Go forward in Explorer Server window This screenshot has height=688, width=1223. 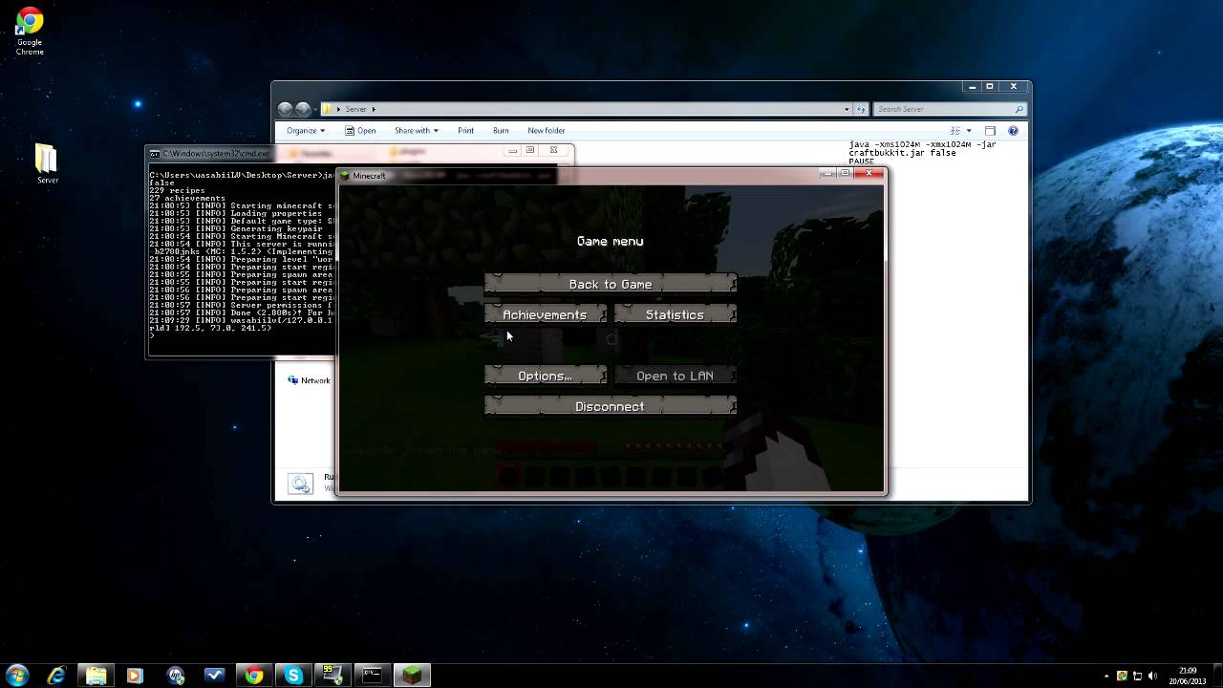pos(303,109)
